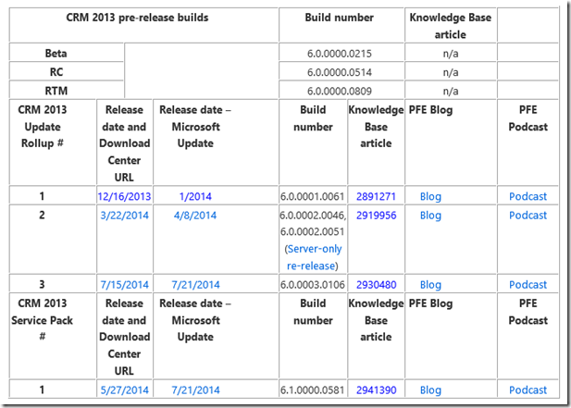
Task: Open the Podcast link for Update Rollup 1
Action: 528,196
